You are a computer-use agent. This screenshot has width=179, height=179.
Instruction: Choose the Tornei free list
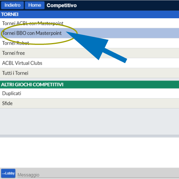click(89, 53)
